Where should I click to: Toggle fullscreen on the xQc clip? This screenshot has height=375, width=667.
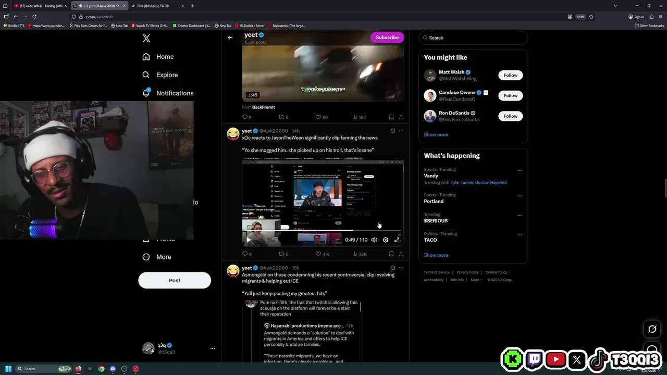pyautogui.click(x=397, y=240)
